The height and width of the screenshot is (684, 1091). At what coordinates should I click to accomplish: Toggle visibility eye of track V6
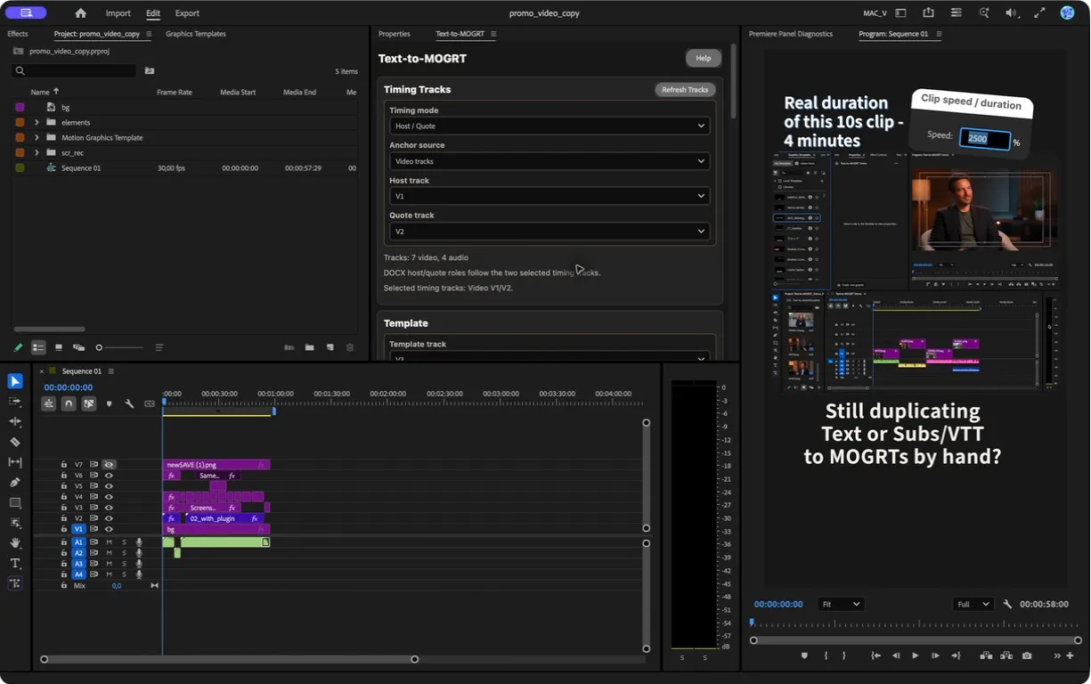[109, 475]
